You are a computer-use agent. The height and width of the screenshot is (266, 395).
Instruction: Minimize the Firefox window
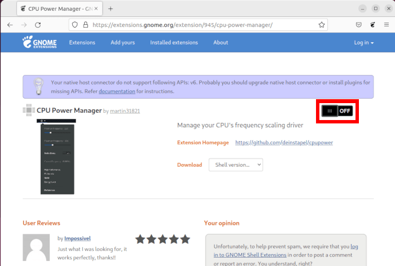[362, 9]
